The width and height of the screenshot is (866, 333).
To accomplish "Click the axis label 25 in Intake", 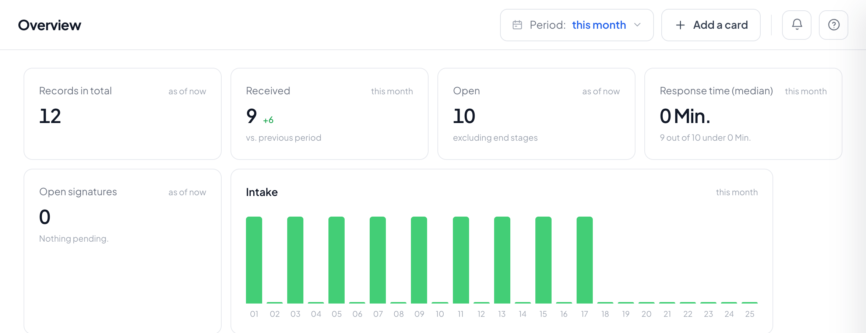I will point(750,314).
